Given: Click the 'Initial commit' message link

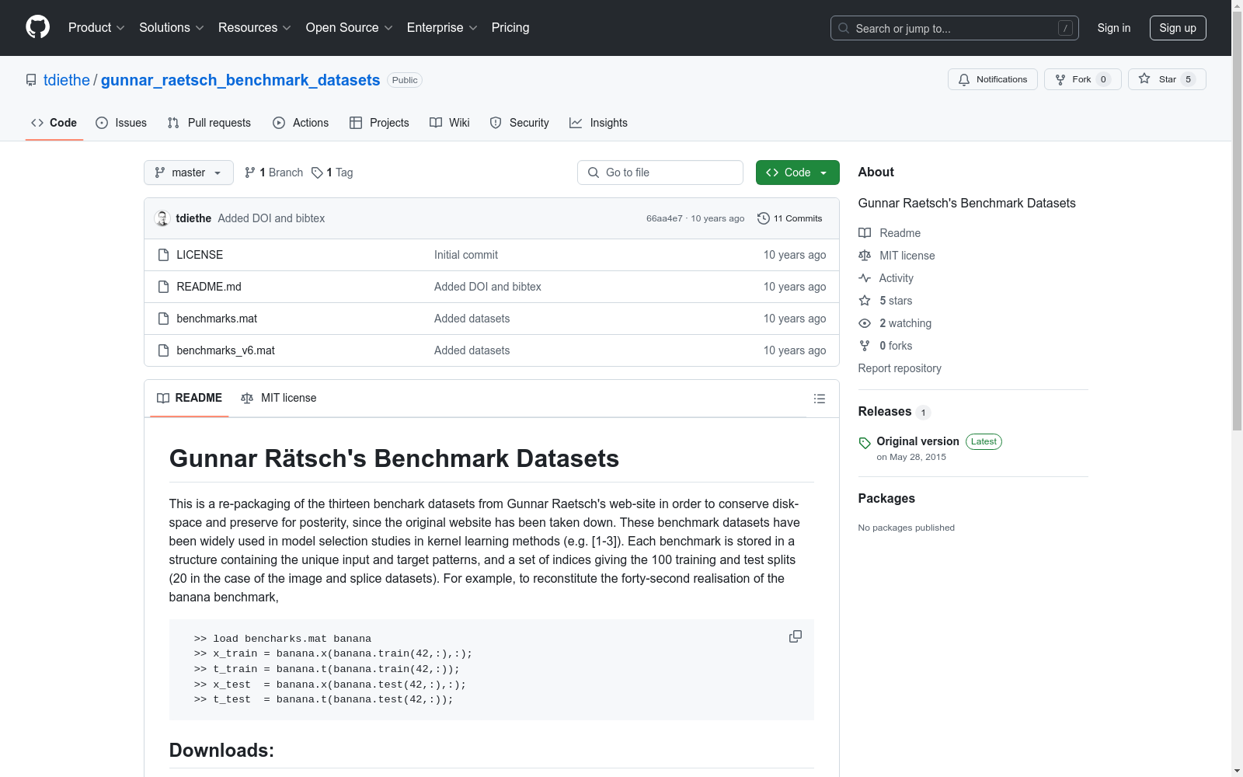Looking at the screenshot, I should [466, 255].
